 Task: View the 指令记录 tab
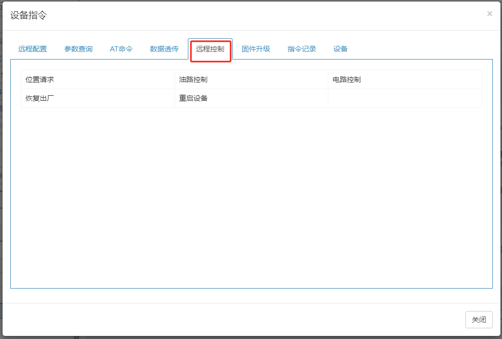(302, 49)
